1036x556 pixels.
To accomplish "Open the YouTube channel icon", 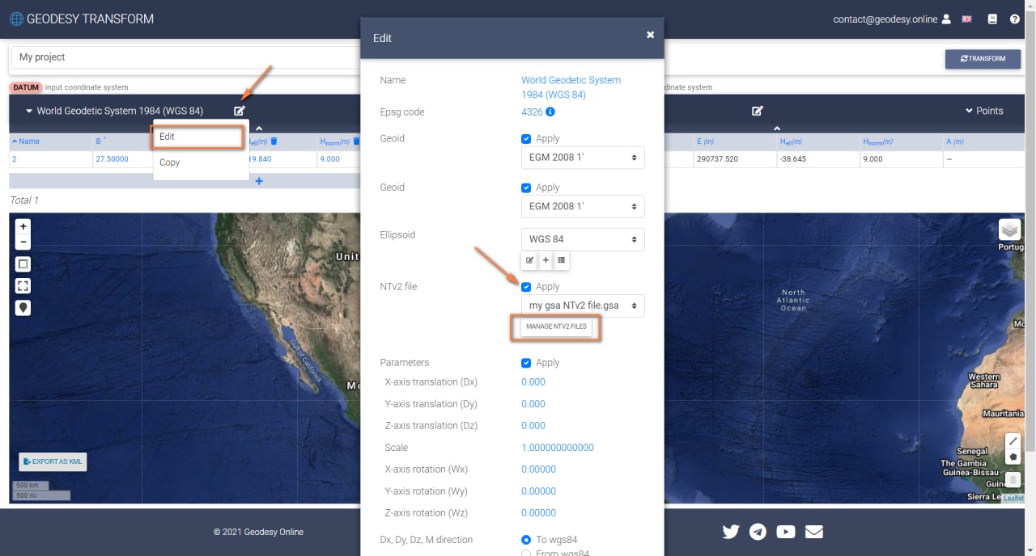I will coord(785,532).
